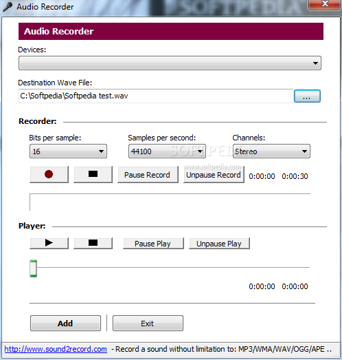Click the Pause Record button

[148, 175]
